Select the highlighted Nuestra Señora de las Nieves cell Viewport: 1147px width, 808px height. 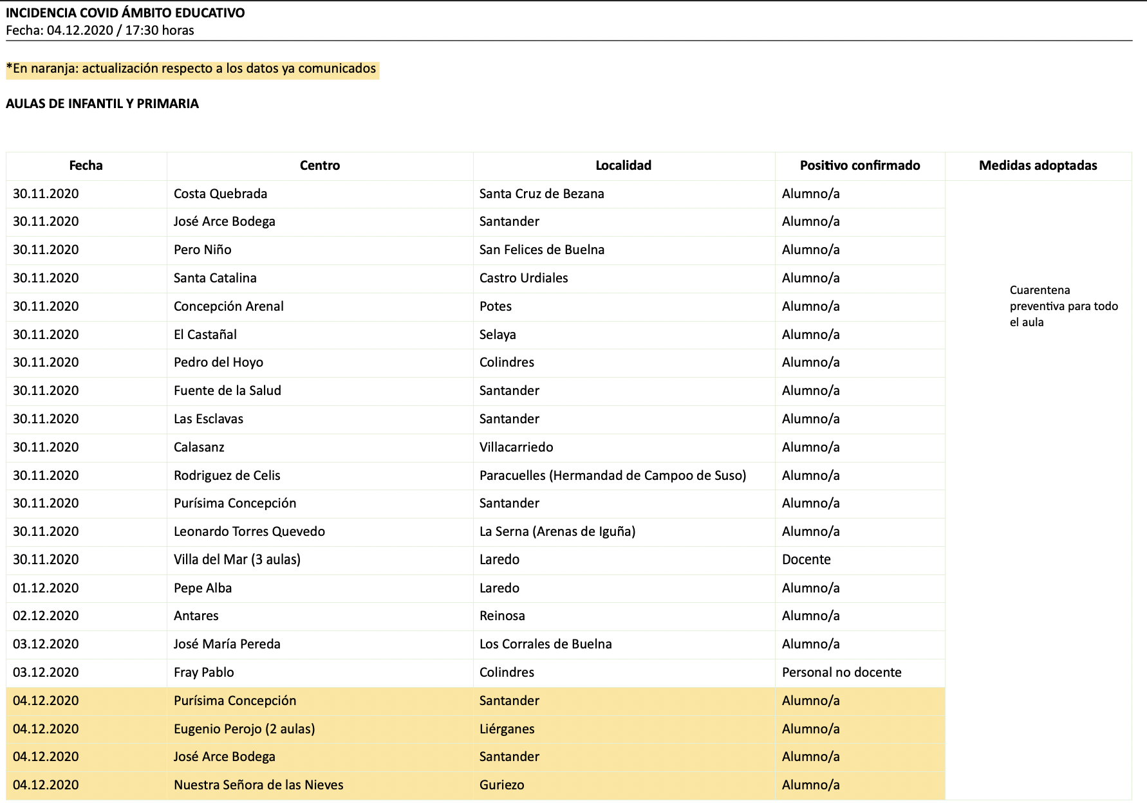[x=258, y=785]
